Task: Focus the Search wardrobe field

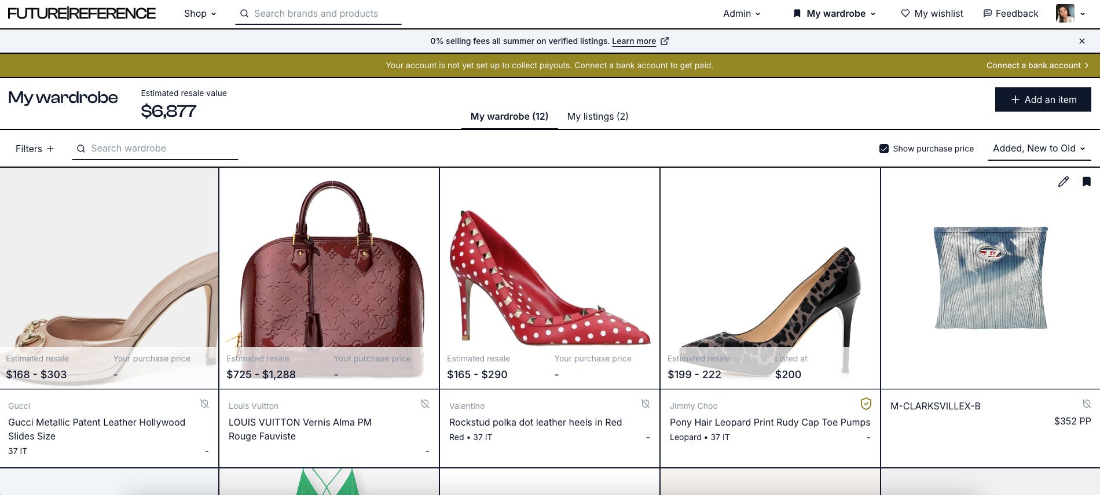Action: point(155,149)
